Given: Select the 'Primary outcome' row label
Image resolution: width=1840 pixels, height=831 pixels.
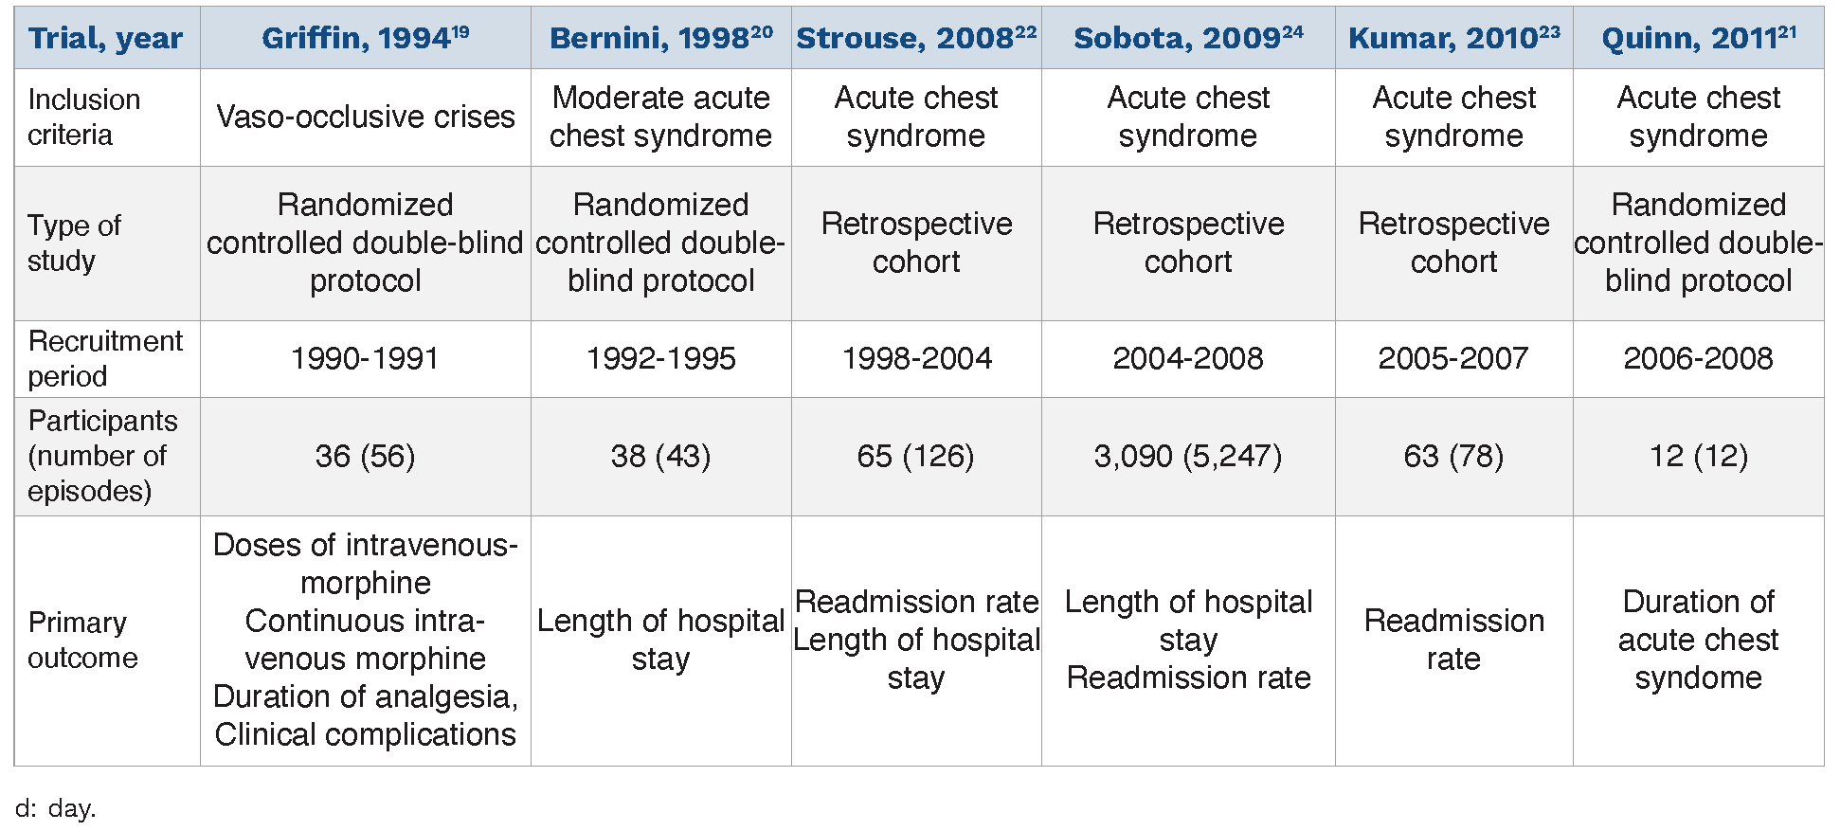Looking at the screenshot, I should [x=82, y=640].
